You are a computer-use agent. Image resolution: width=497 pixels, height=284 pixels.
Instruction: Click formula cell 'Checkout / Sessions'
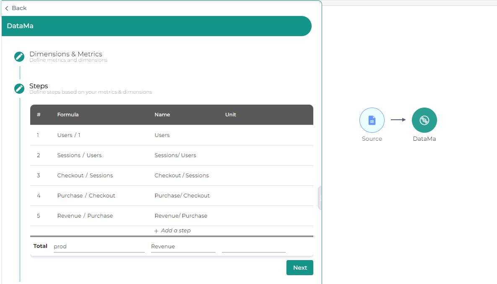pos(85,175)
